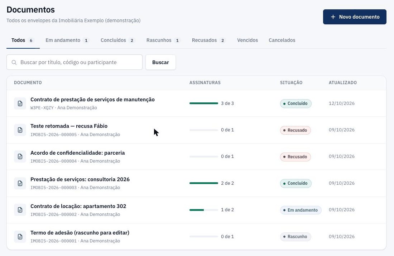
Task: Click the ATUALIZADO column header
Action: tap(343, 83)
